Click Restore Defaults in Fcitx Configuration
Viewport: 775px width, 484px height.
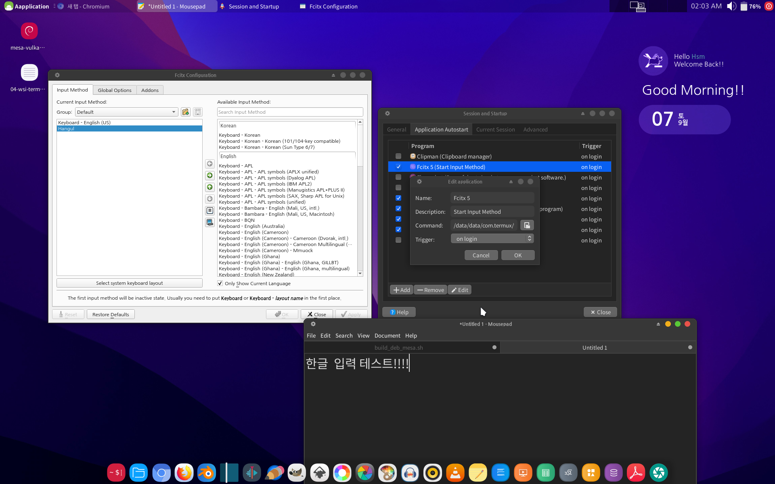pyautogui.click(x=111, y=315)
